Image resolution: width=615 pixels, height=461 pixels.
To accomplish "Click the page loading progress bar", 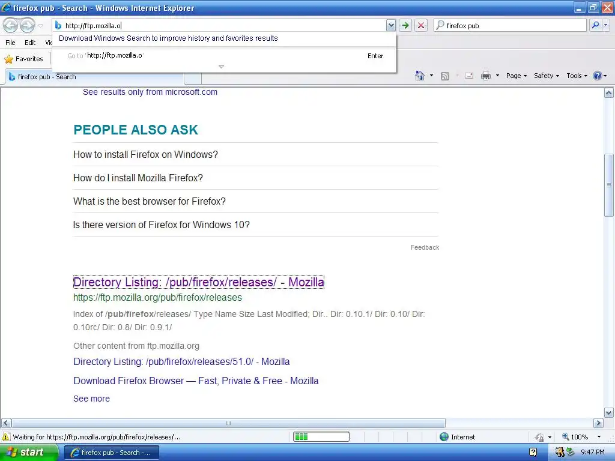I will 321,437.
